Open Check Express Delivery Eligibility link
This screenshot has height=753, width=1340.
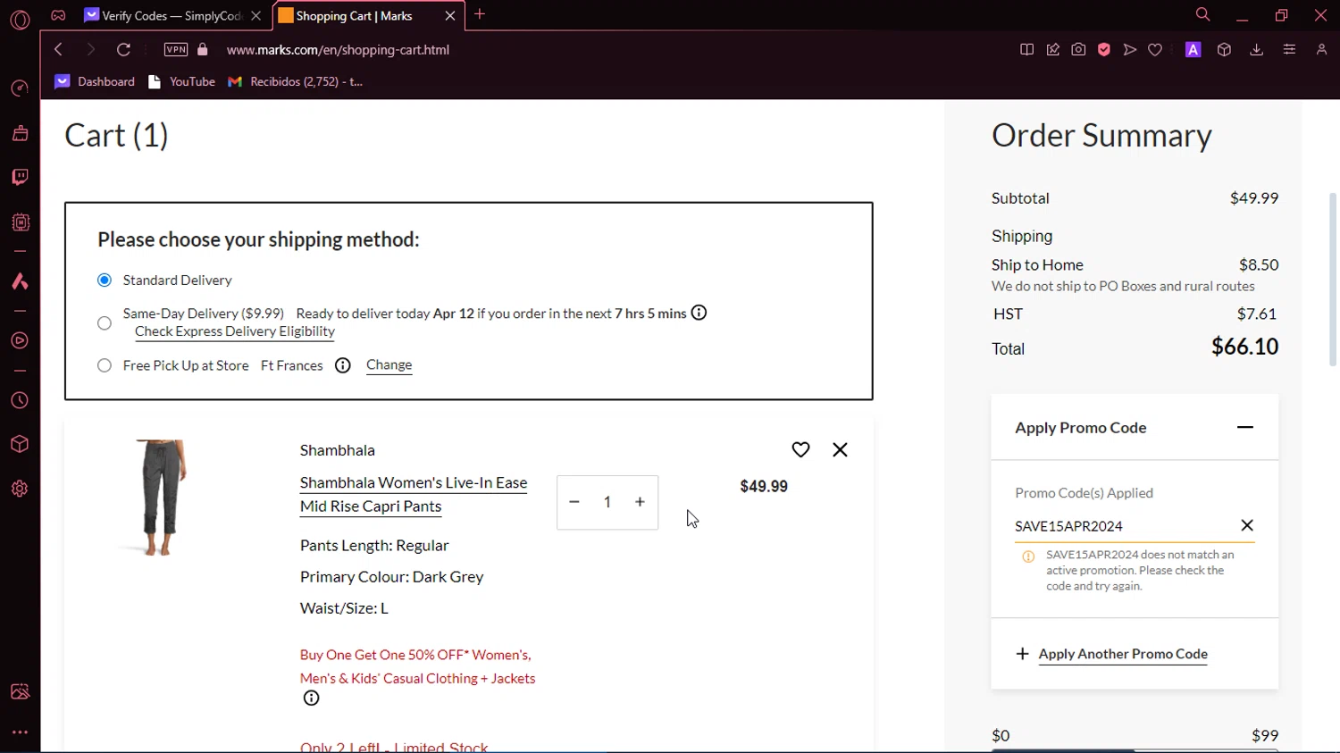235,331
